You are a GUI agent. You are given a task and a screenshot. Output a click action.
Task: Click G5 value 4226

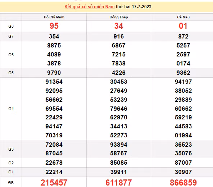119,73
